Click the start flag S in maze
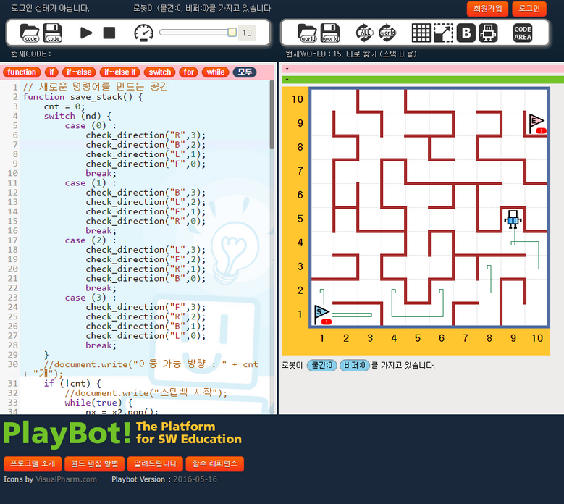The image size is (564, 504). 322,315
